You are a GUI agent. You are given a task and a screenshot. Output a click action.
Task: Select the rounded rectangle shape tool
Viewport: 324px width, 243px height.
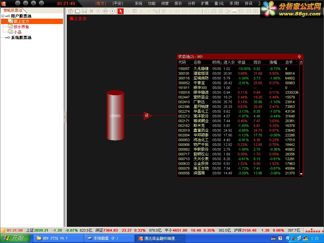click(x=184, y=11)
